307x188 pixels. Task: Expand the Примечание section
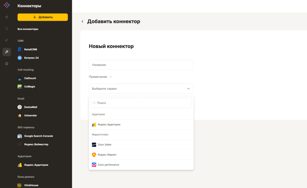(x=100, y=77)
